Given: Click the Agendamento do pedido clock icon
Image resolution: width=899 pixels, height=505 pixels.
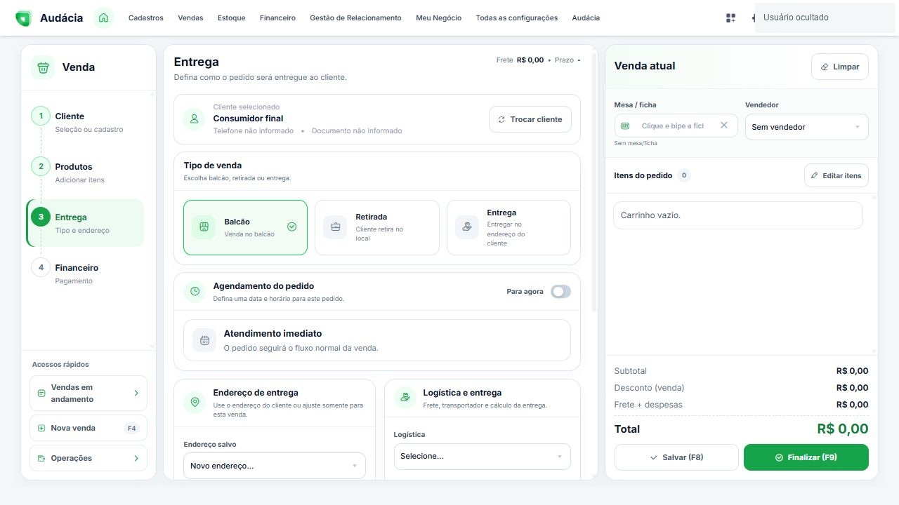Looking at the screenshot, I should tap(195, 291).
